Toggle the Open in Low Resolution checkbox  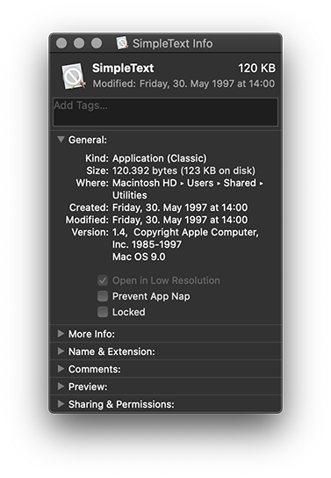pyautogui.click(x=103, y=280)
